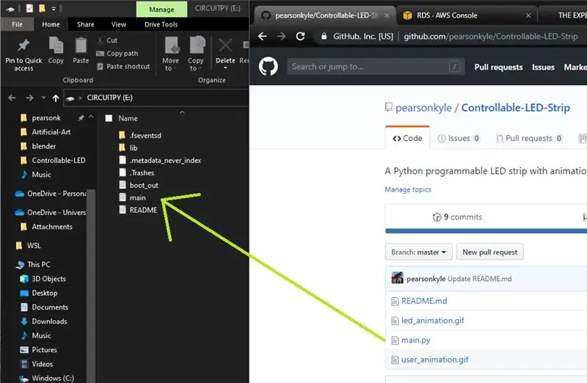The width and height of the screenshot is (587, 383).
Task: Open Windows (C:) drive in sidebar
Action: [47, 378]
